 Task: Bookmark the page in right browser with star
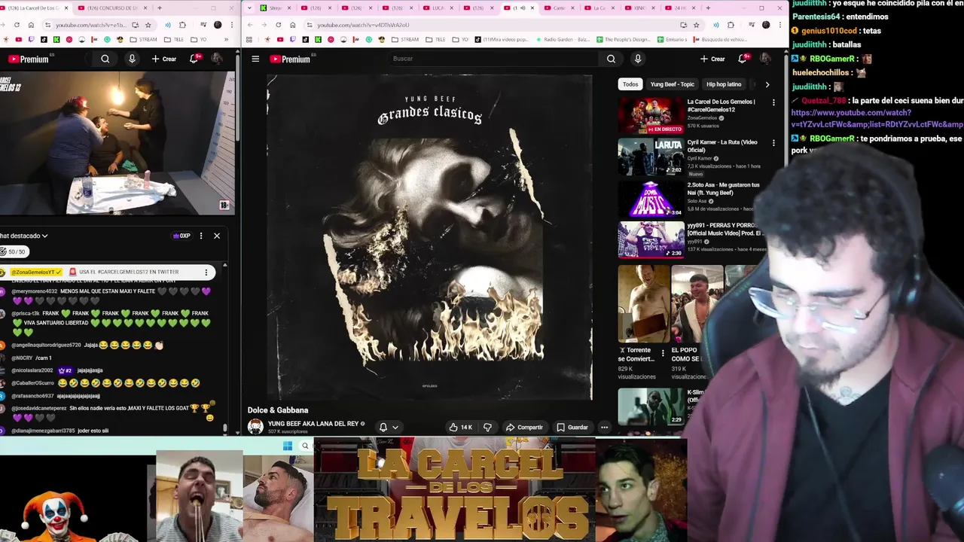(696, 25)
